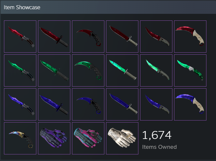This screenshot has width=216, height=161.
Task: Select the red karambit with white handle
Action: tap(190, 37)
